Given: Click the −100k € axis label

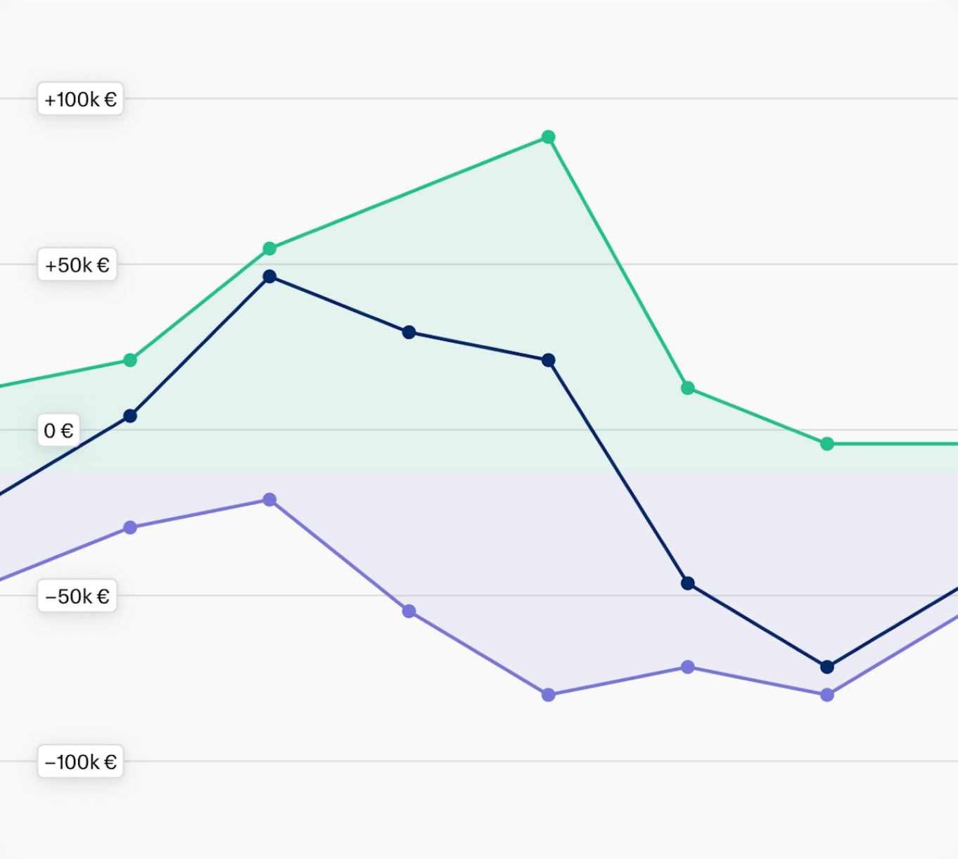Looking at the screenshot, I should (x=80, y=762).
